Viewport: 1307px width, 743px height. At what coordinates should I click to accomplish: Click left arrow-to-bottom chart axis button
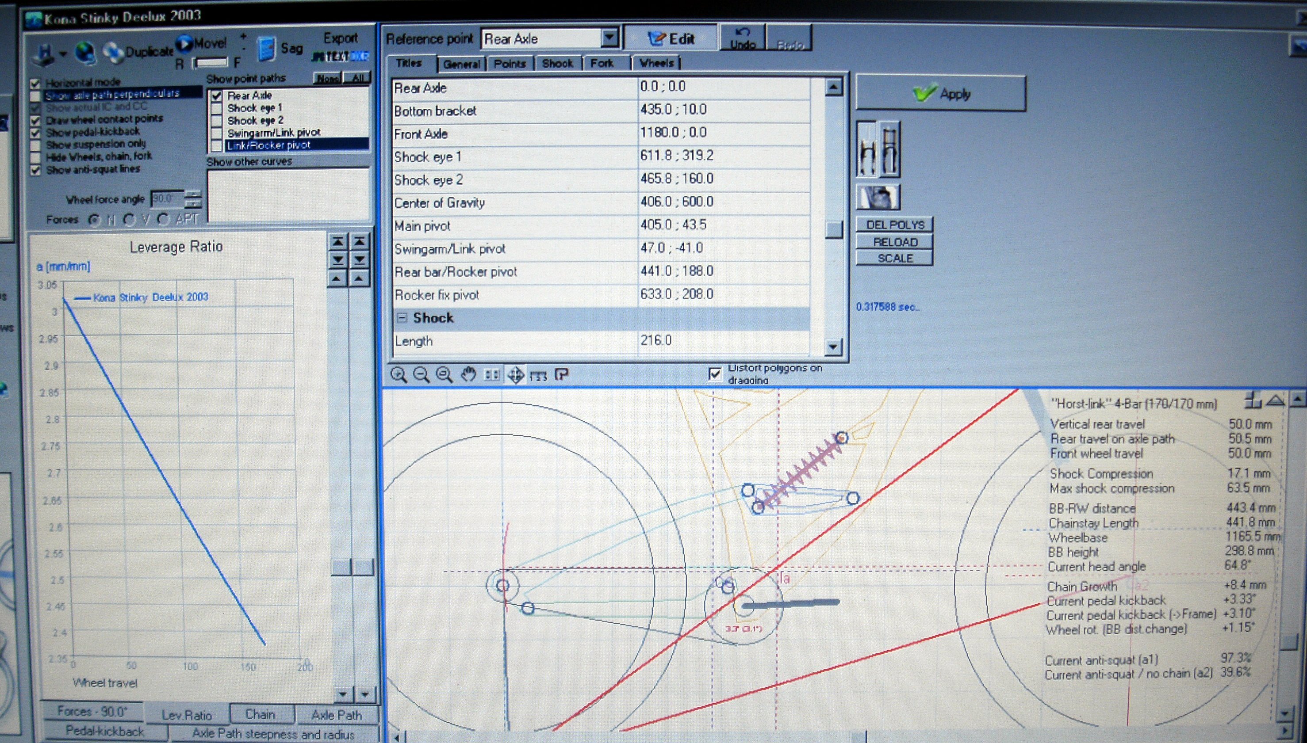tap(337, 260)
